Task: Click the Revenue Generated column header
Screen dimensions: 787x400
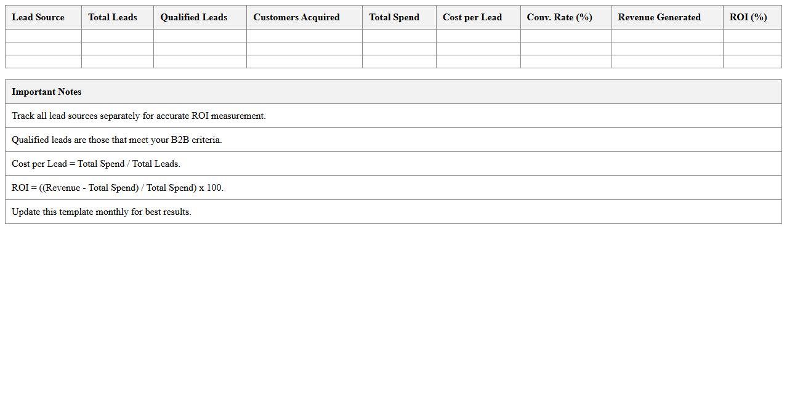Action: pyautogui.click(x=659, y=17)
